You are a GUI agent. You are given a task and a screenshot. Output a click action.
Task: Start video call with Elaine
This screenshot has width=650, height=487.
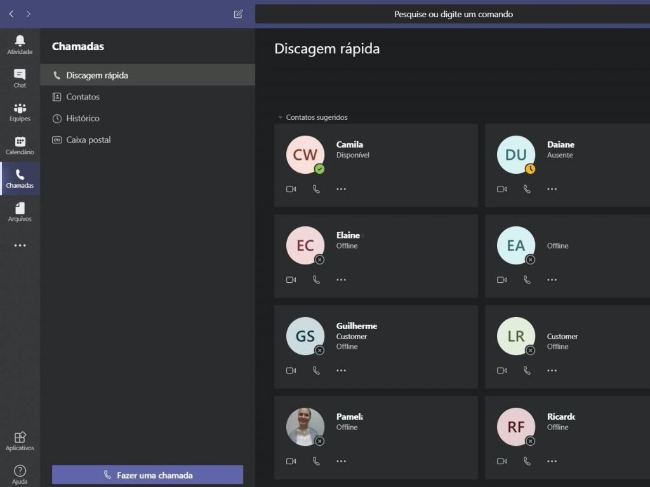tap(291, 280)
